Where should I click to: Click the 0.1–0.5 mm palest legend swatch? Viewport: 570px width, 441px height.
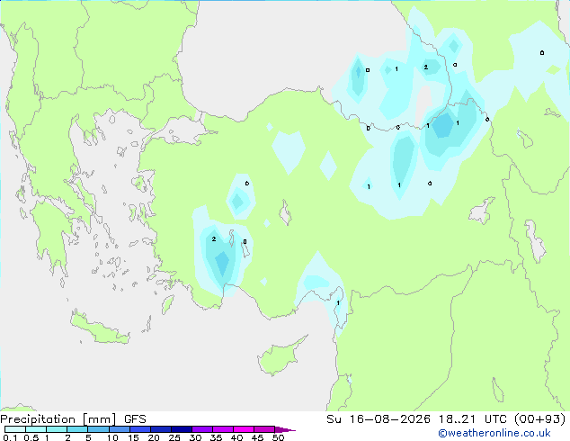pyautogui.click(x=15, y=429)
